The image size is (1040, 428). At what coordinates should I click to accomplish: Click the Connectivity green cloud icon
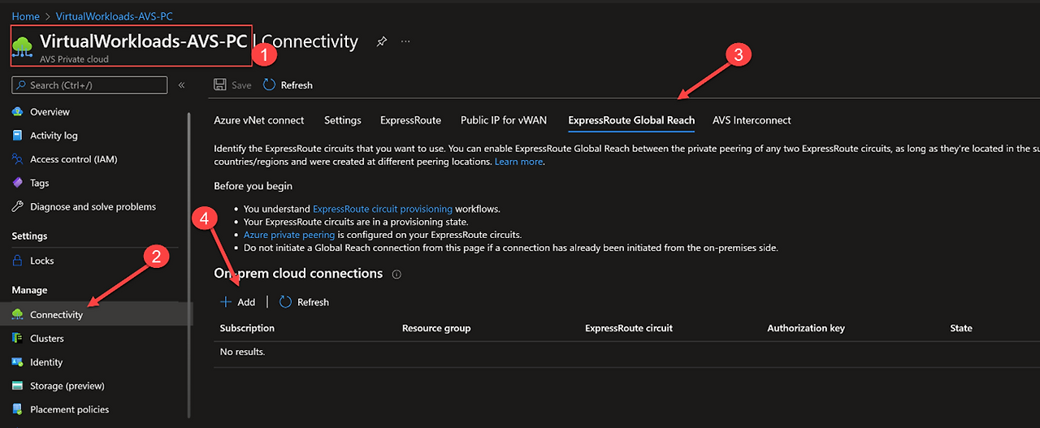point(17,314)
